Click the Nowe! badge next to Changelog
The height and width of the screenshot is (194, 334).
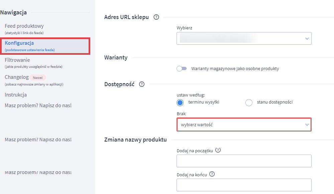click(x=38, y=77)
